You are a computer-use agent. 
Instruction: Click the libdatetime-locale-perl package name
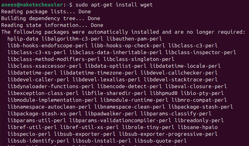[185, 66]
